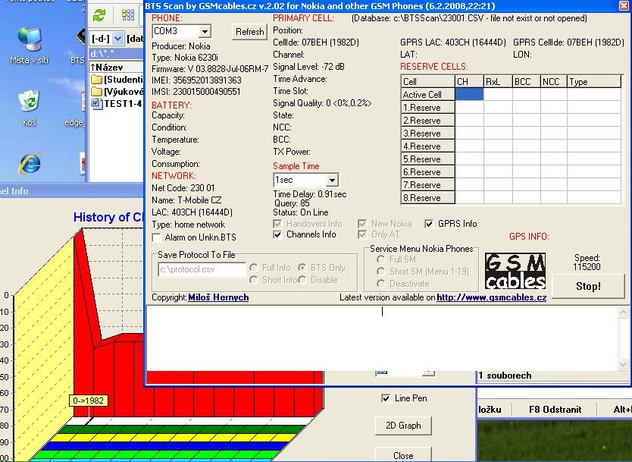
Task: Open the Koš recycle bin icon
Action: pos(29,108)
